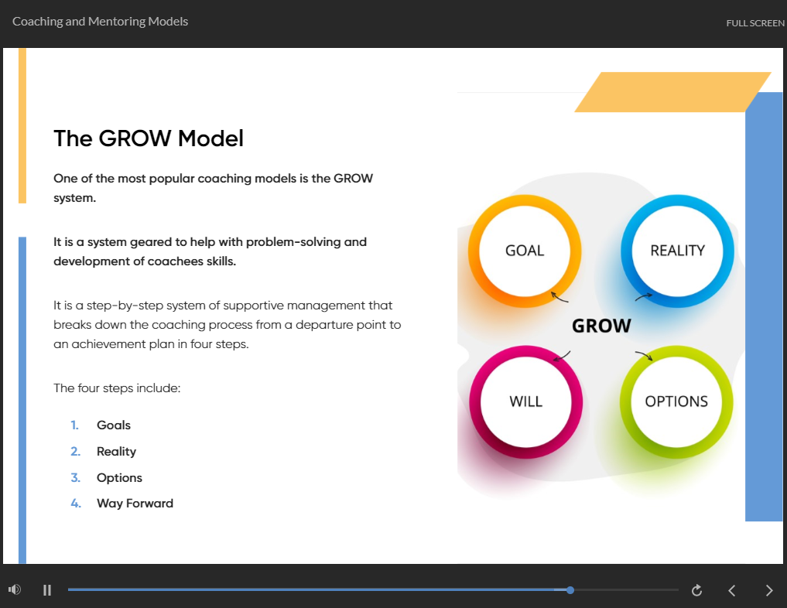Select the "Reality" list item
Viewport: 787px width, 608px height.
tap(116, 452)
